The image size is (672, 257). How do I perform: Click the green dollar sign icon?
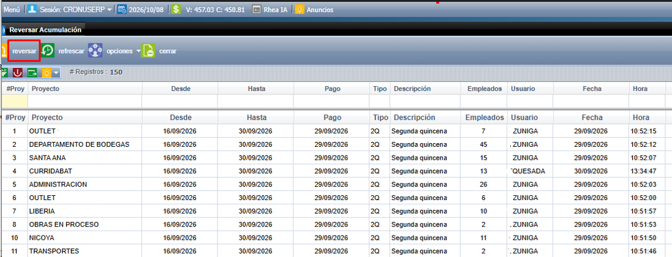tap(176, 9)
